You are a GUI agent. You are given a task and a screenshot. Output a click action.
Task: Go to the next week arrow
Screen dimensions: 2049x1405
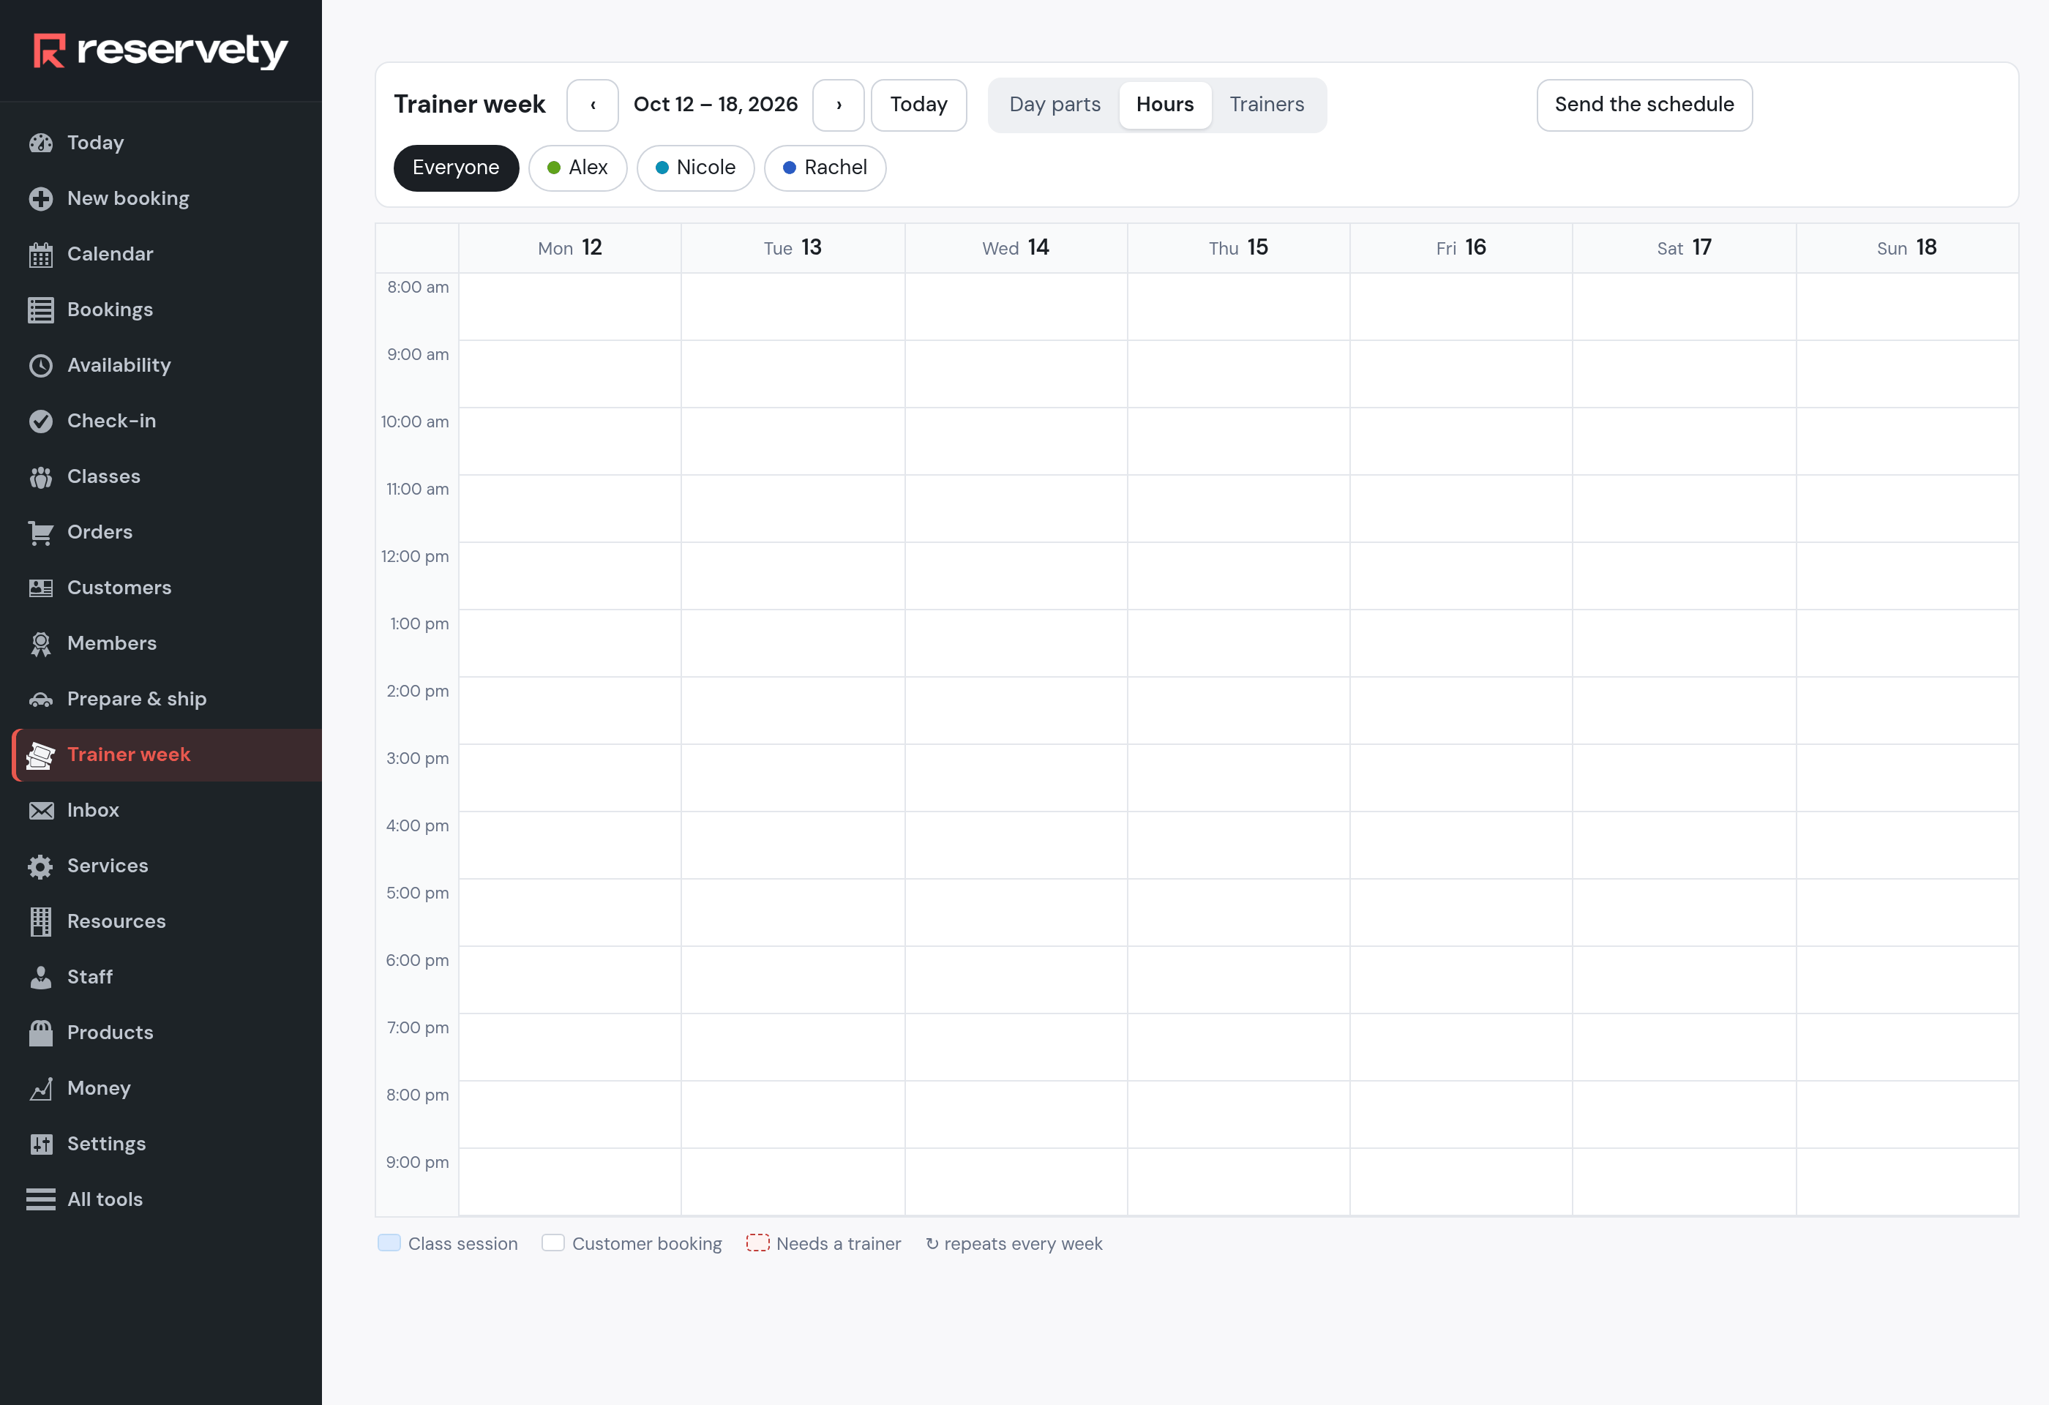(838, 105)
